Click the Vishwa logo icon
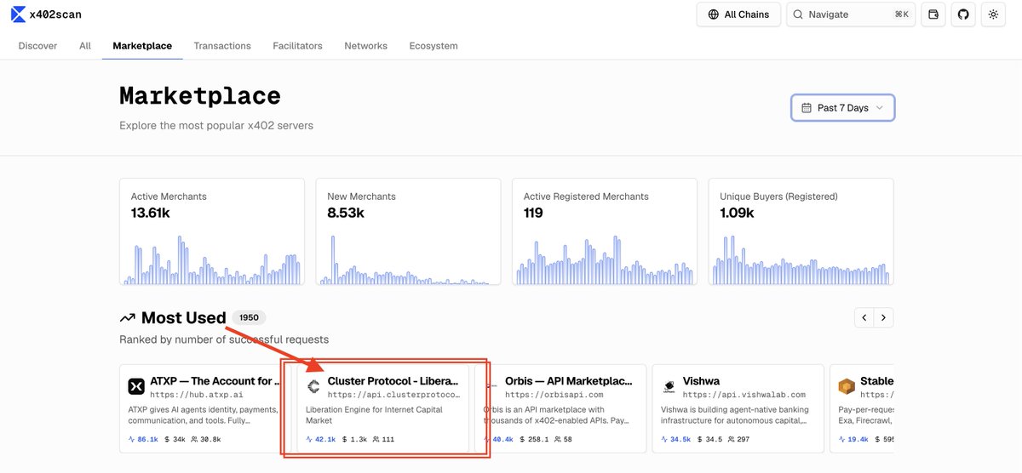 pos(669,387)
